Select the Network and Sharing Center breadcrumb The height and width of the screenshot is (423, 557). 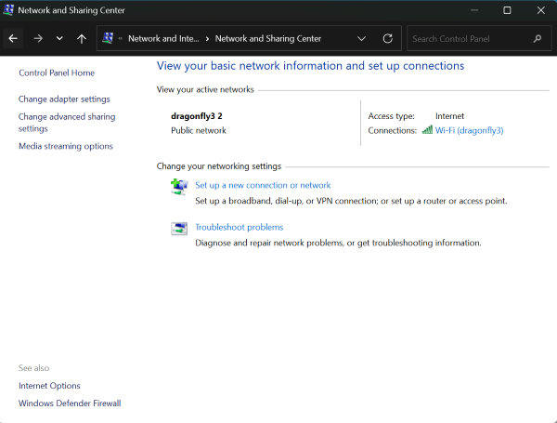point(267,39)
